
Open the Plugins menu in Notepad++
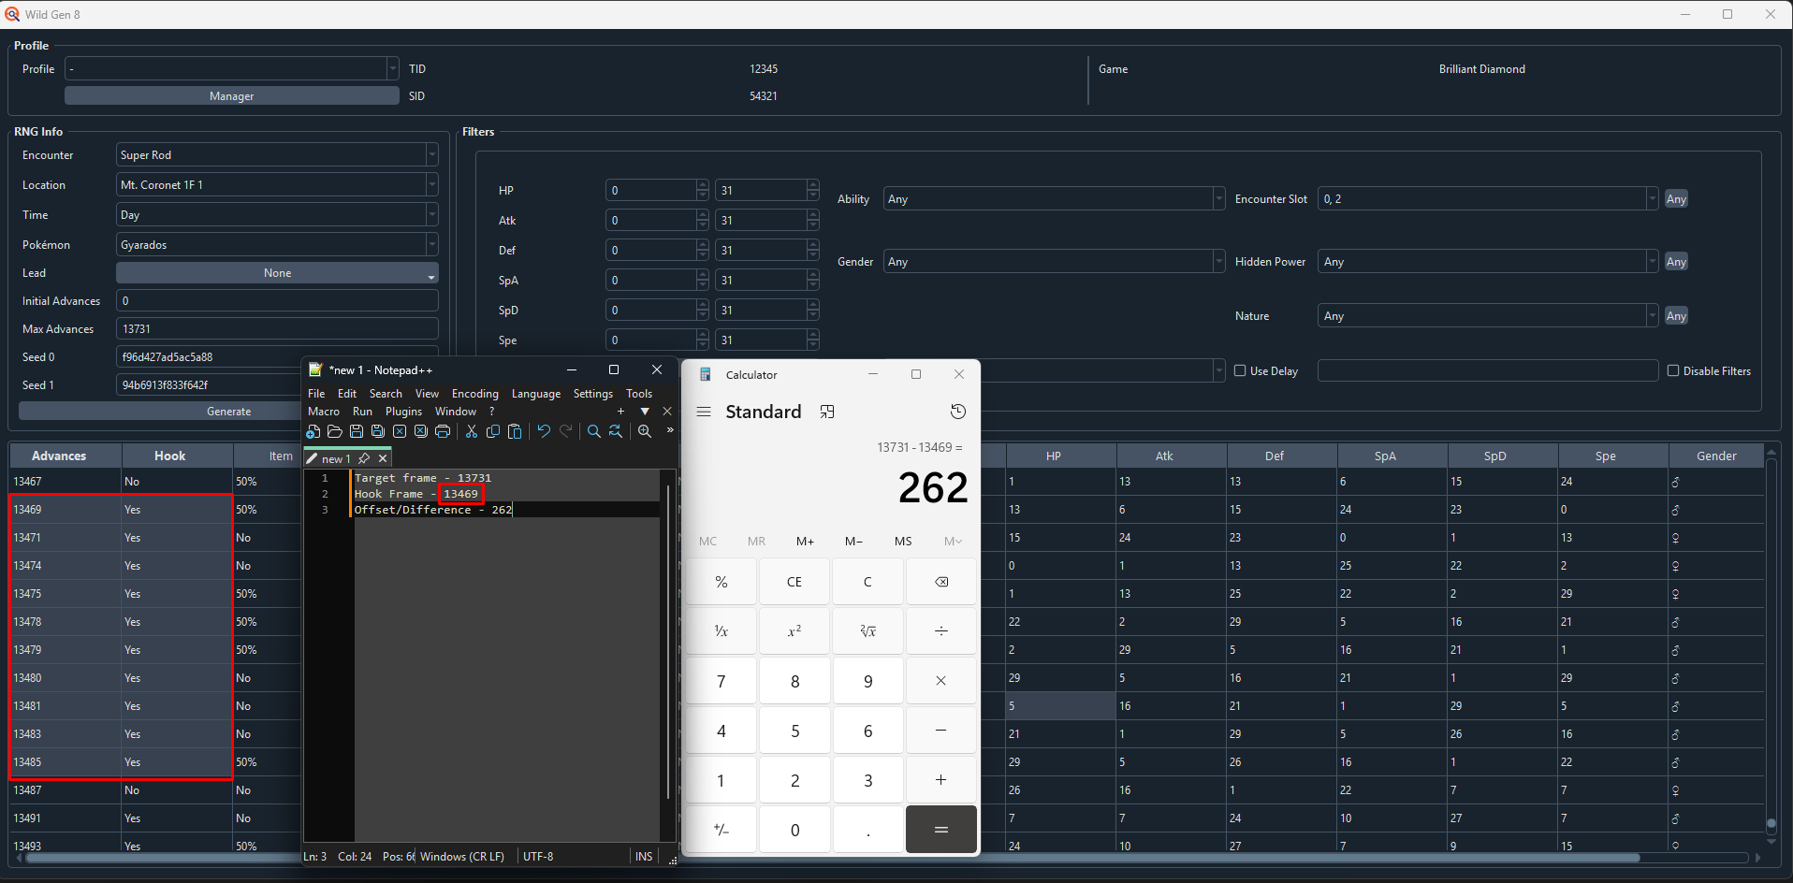tap(403, 412)
